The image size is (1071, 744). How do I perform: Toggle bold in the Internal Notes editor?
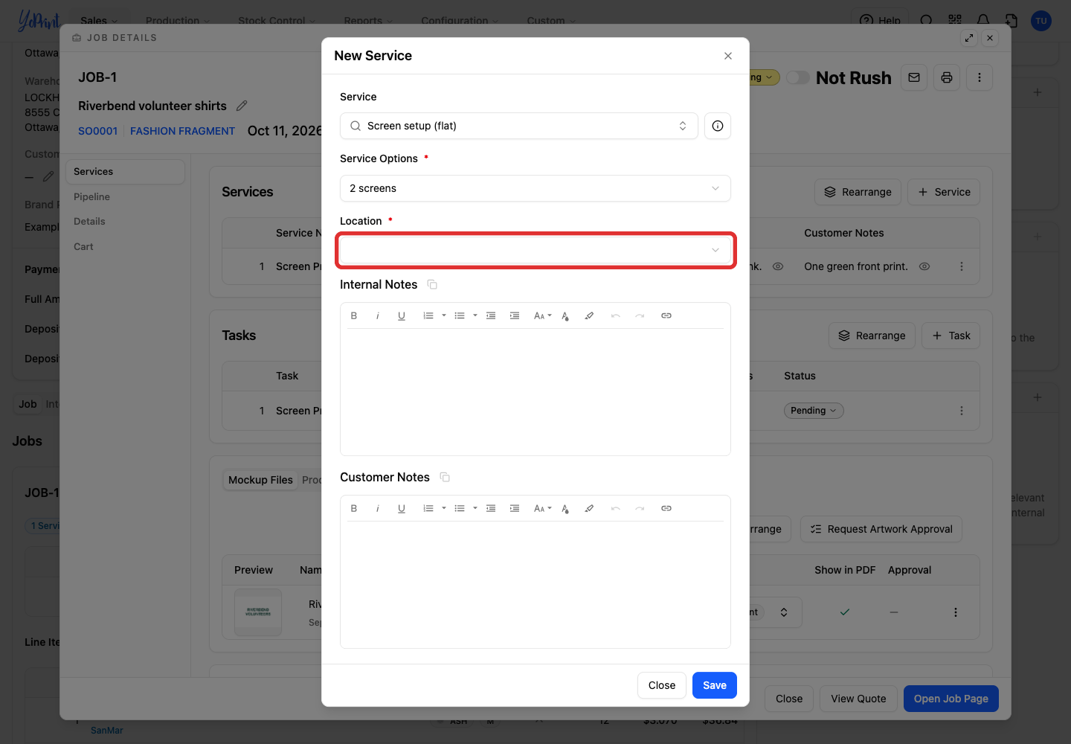[354, 315]
